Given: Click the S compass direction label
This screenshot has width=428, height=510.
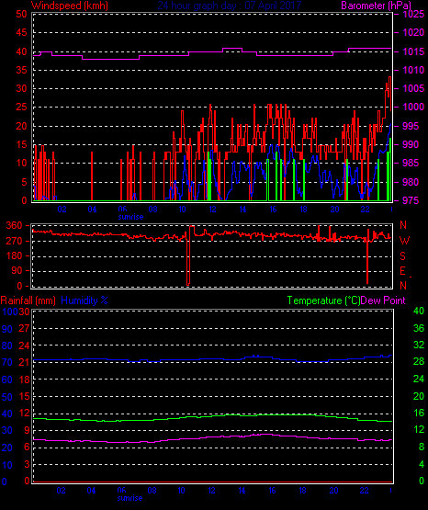Looking at the screenshot, I should [402, 256].
